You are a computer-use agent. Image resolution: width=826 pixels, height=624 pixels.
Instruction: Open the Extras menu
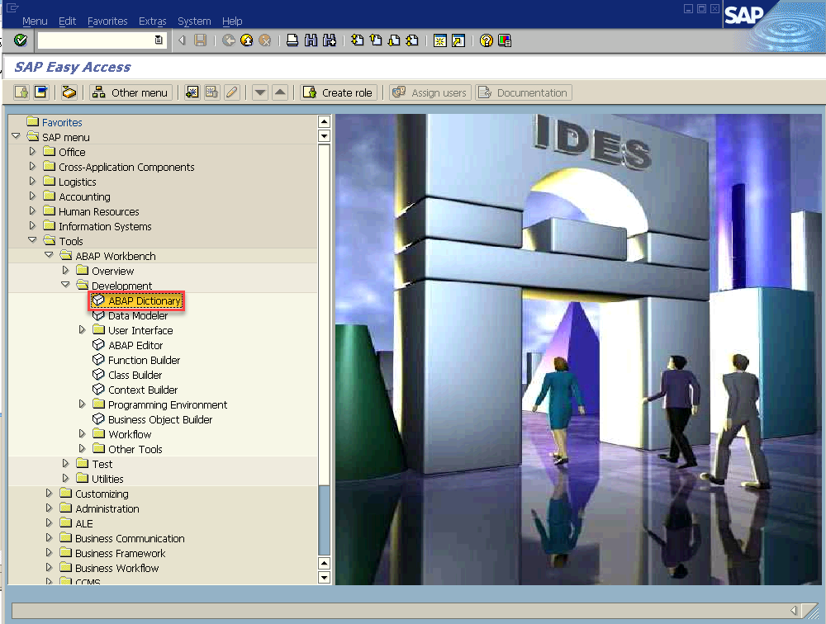pos(152,21)
